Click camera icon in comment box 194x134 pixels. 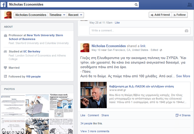[x=186, y=31]
